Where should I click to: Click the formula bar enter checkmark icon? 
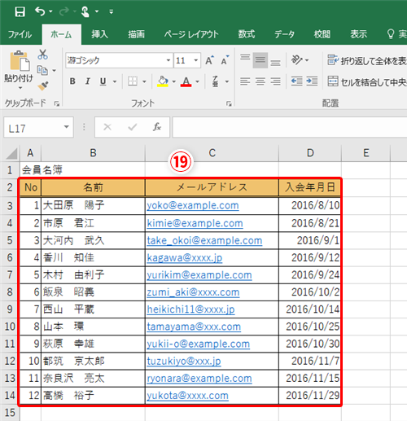point(132,127)
